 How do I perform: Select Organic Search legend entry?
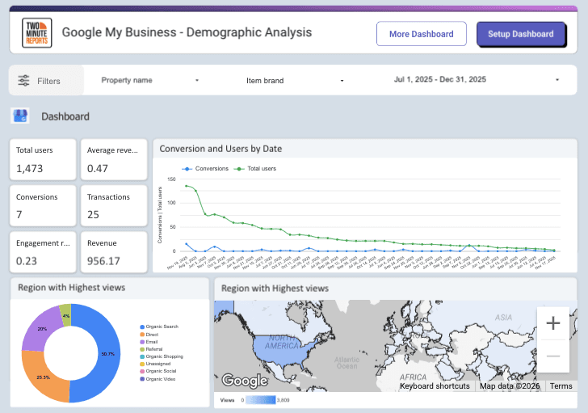click(x=162, y=327)
